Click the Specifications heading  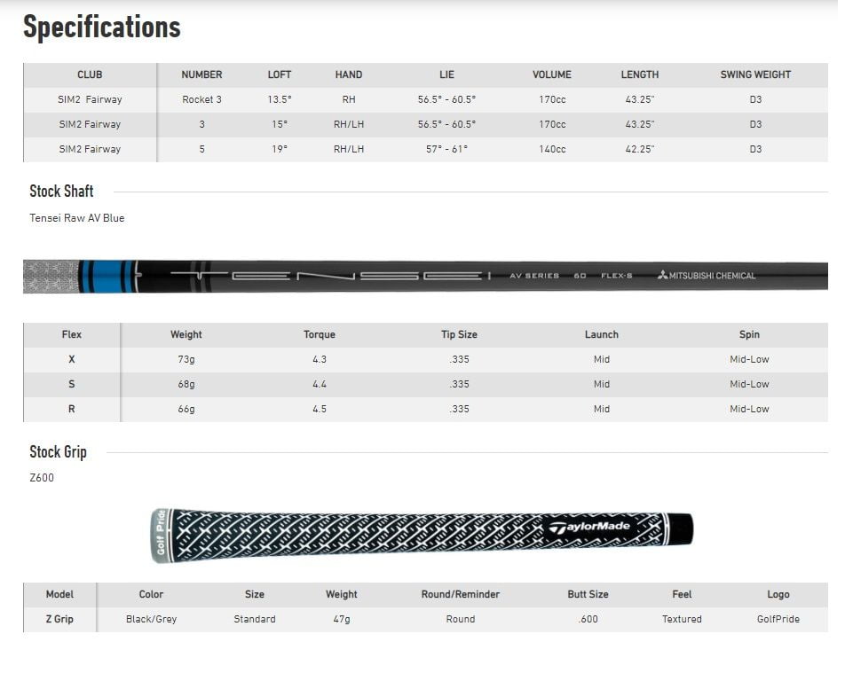[x=102, y=27]
